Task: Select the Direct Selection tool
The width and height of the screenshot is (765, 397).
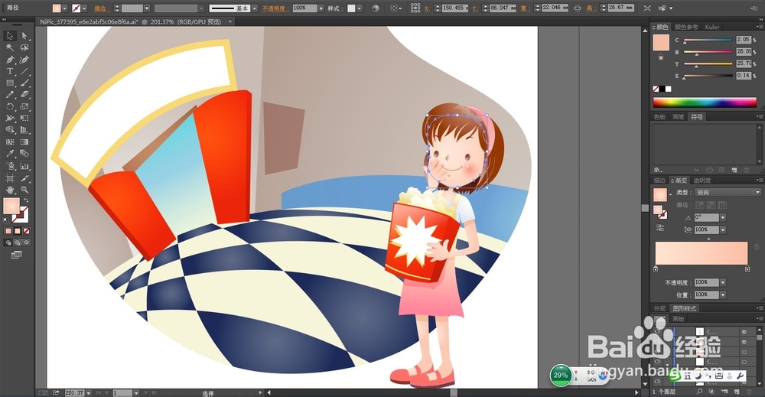Action: pos(24,36)
